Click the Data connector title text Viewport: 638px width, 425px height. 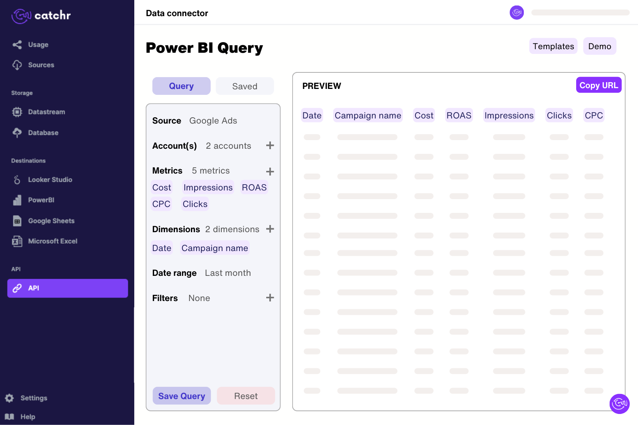pos(177,13)
